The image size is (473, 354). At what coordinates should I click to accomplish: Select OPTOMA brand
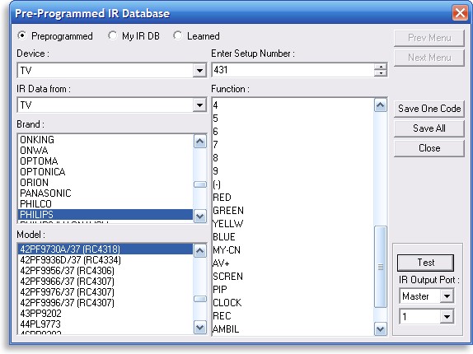(105, 161)
